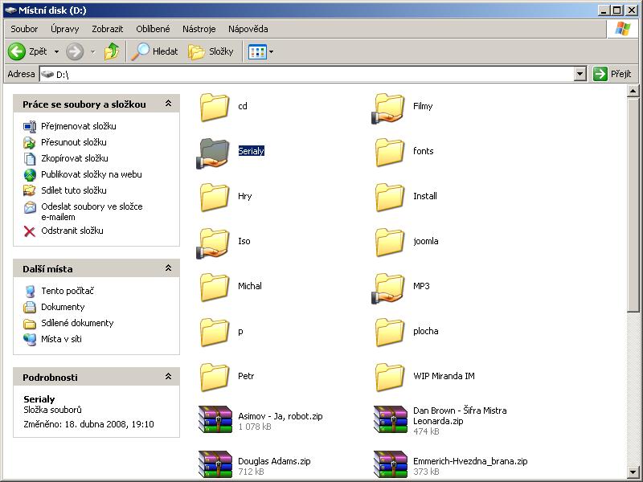This screenshot has width=643, height=482.
Task: Click Odstranit složku link
Action: [72, 231]
